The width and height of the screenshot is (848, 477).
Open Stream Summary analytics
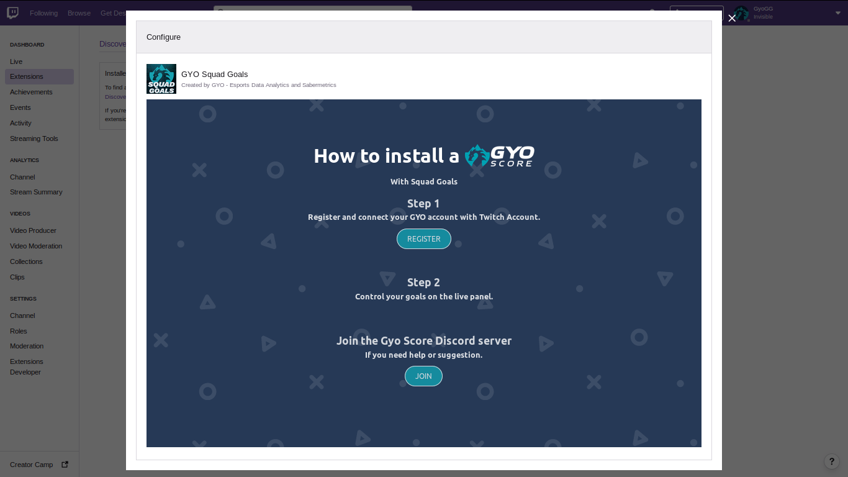pyautogui.click(x=36, y=192)
